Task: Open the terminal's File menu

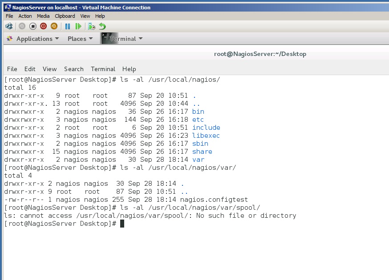Action: click(12, 69)
